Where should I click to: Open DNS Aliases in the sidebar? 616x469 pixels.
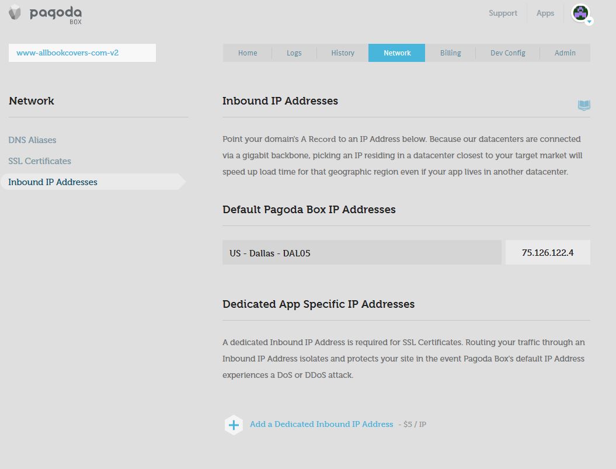tap(32, 140)
